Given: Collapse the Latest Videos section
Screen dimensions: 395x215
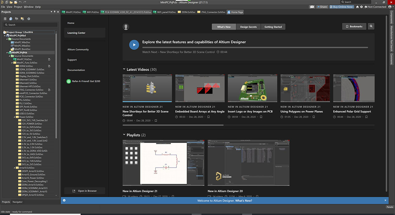Looking at the screenshot, I should coord(124,69).
